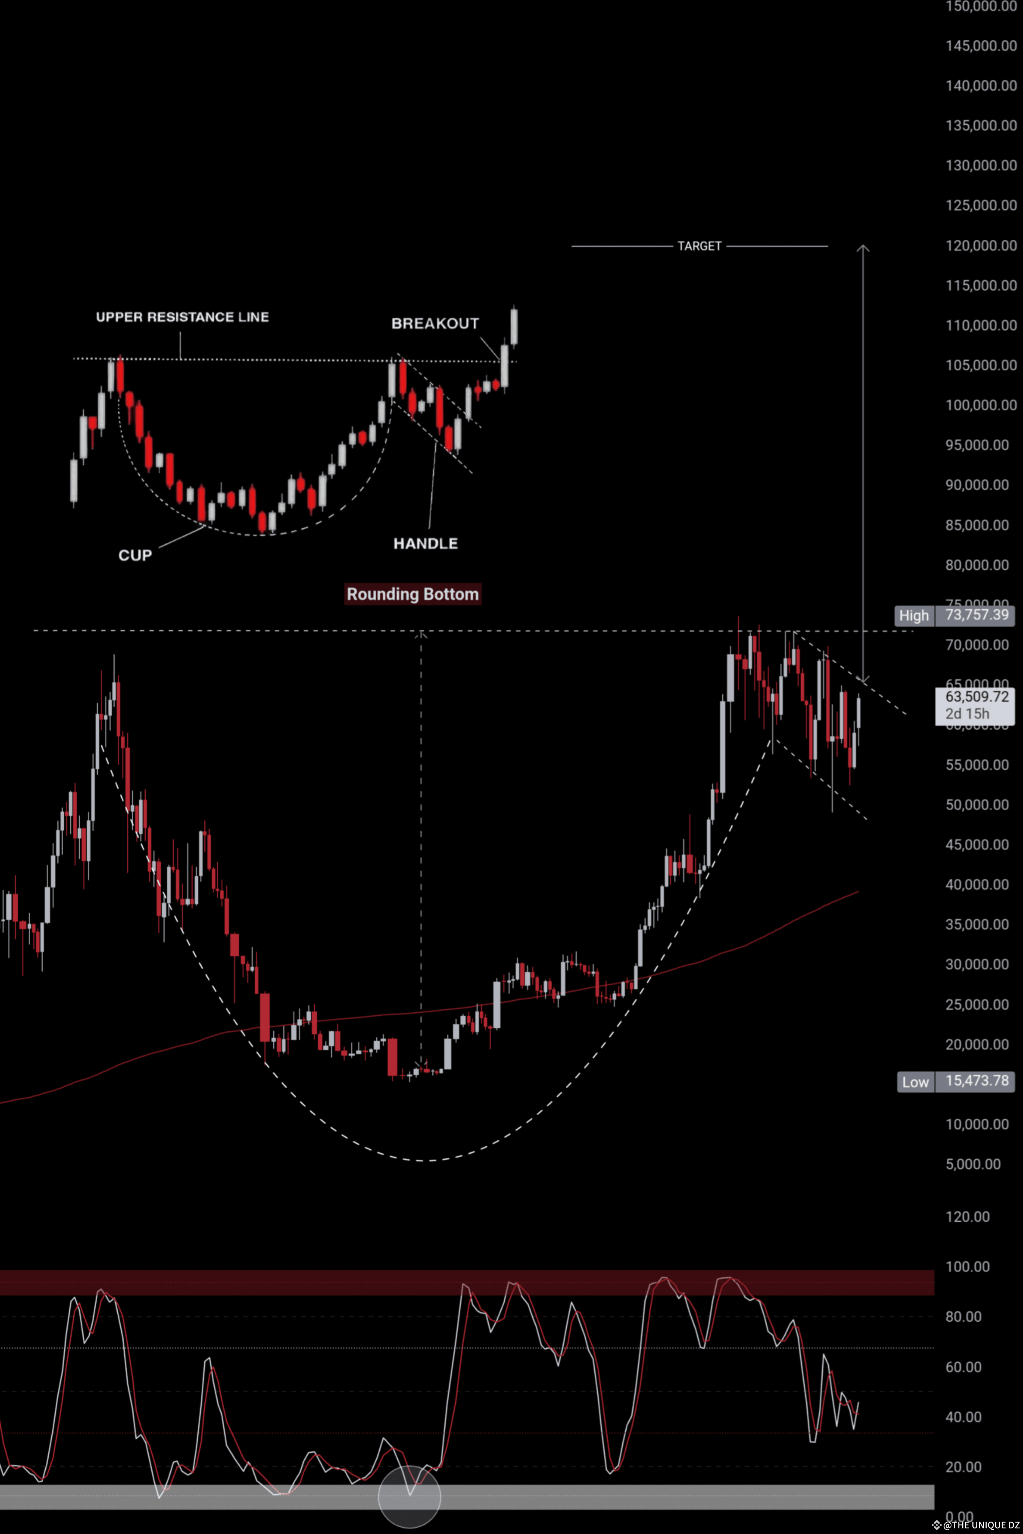Click the HANDLE label in the diagram
Screen dimensions: 1023x1534
pyautogui.click(x=425, y=543)
